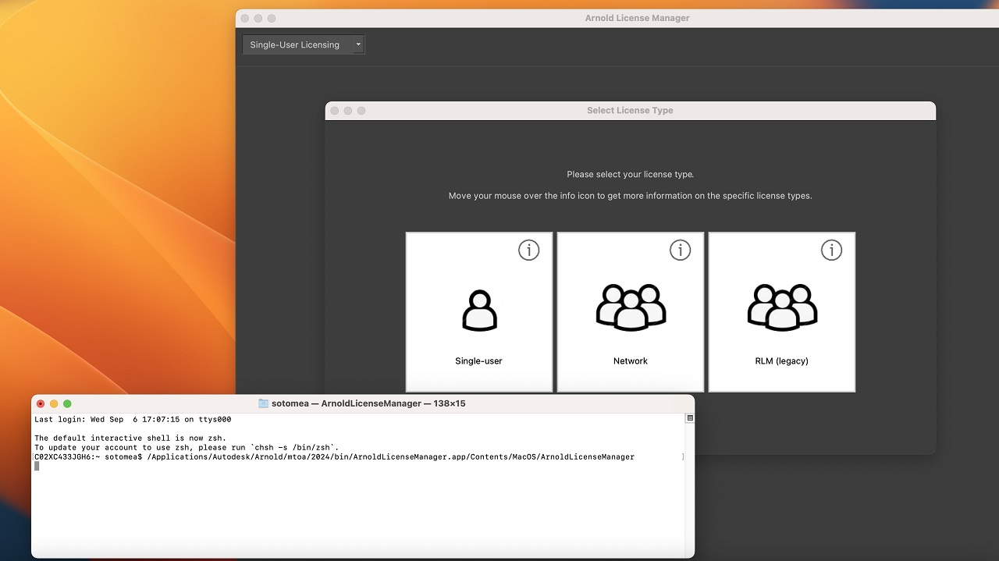Close the Terminal window with red button
The image size is (999, 561).
(x=41, y=403)
